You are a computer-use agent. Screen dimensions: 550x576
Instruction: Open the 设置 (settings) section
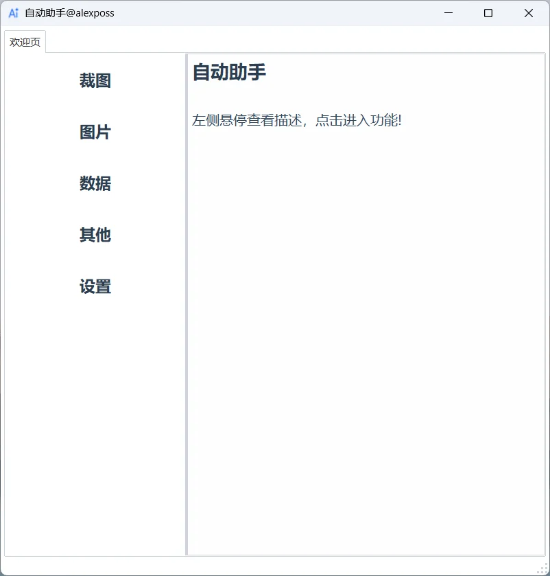pyautogui.click(x=94, y=286)
